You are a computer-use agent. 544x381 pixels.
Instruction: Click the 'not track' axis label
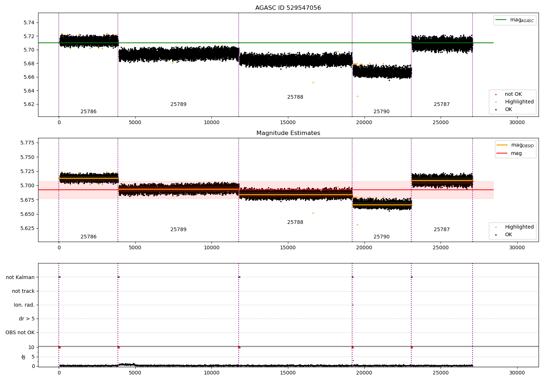pos(23,291)
